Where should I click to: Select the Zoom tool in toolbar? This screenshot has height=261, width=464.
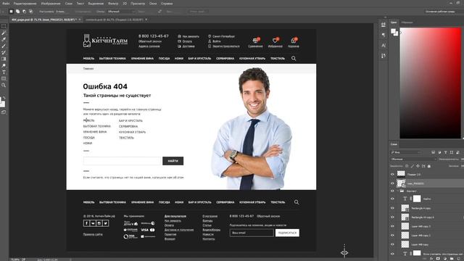pos(4,86)
